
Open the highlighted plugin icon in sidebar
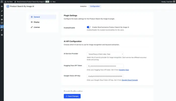tap(2, 27)
